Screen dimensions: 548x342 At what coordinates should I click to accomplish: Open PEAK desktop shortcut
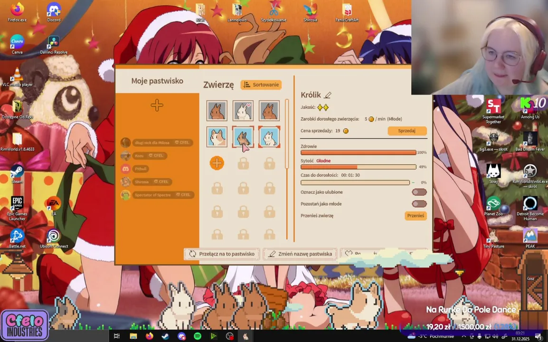530,238
